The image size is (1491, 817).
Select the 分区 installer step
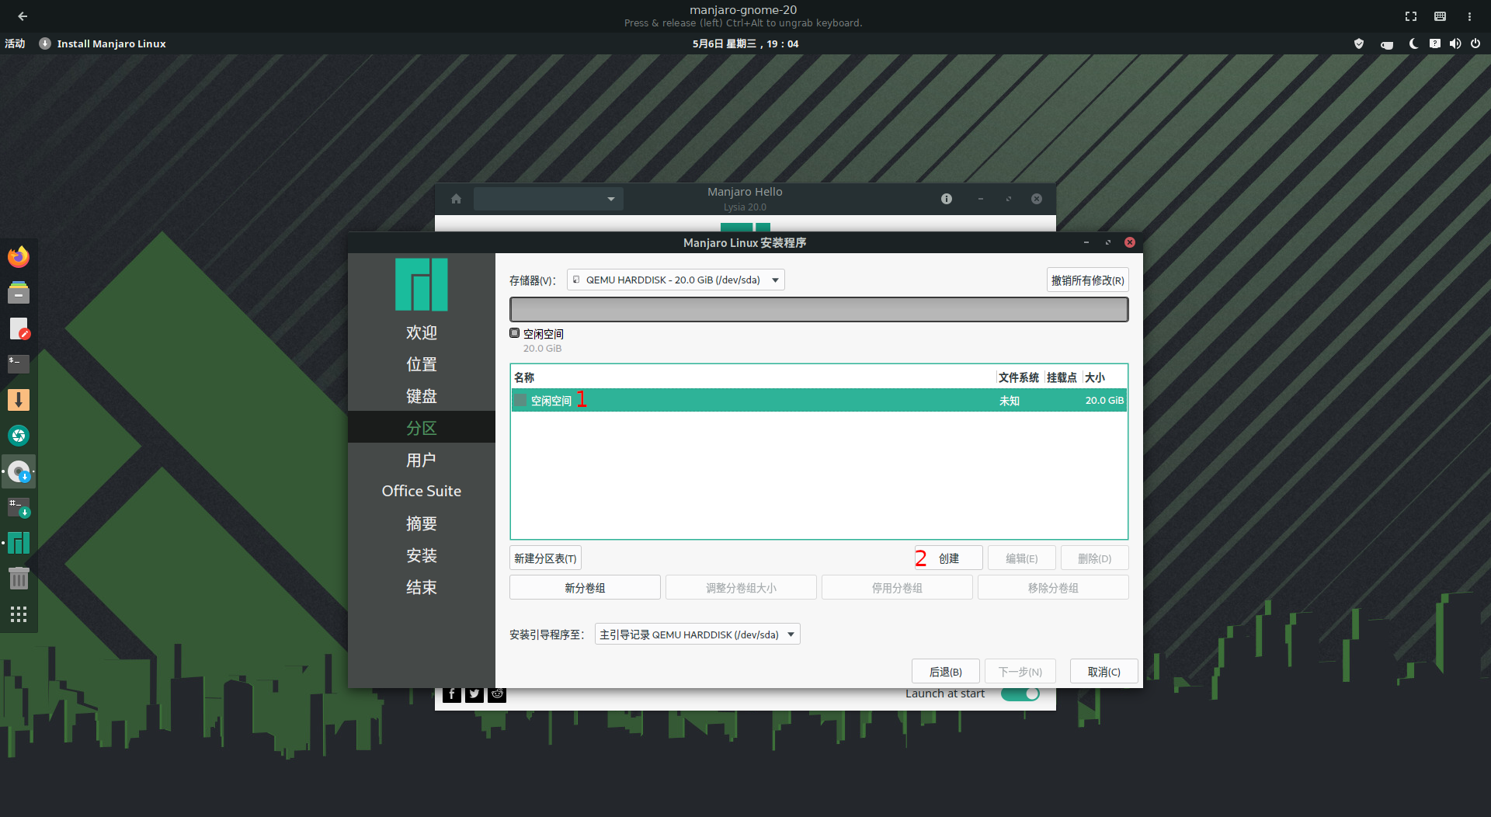coord(422,428)
